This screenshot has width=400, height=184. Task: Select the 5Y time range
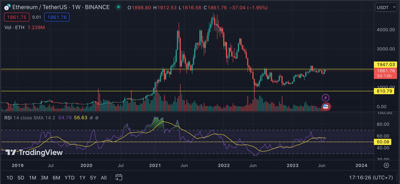coord(93,178)
